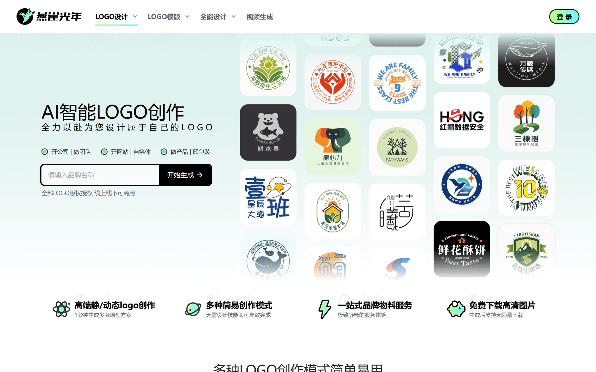
Task: Open the PATHWAYS green circle logo
Action: click(x=397, y=147)
